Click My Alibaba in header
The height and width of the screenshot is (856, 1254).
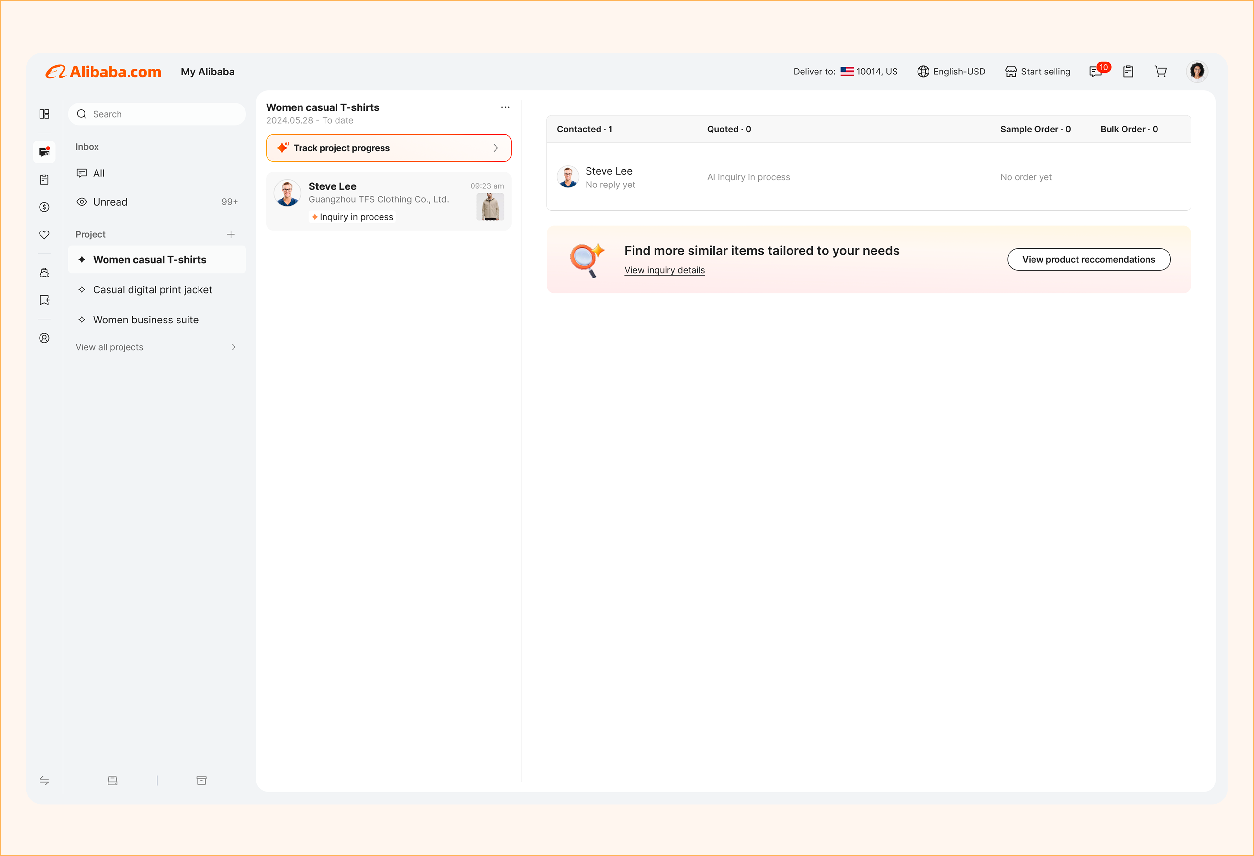208,72
